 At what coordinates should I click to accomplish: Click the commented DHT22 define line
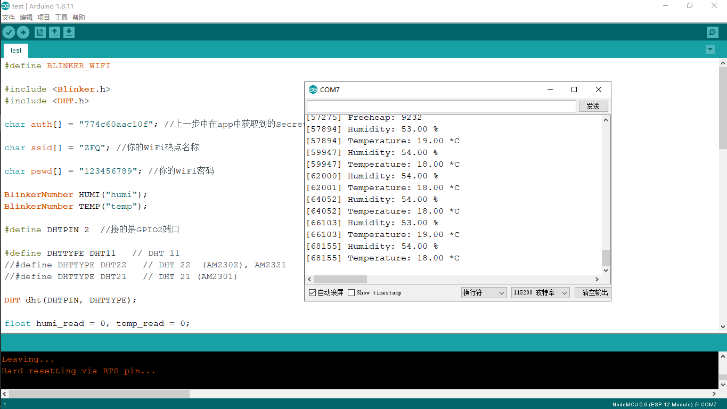click(x=145, y=265)
